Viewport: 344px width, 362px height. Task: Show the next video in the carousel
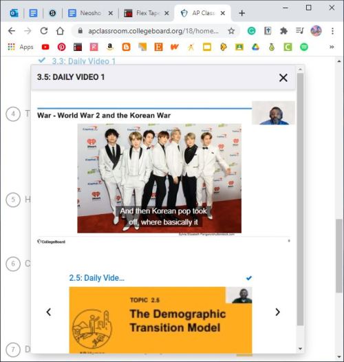(x=277, y=312)
